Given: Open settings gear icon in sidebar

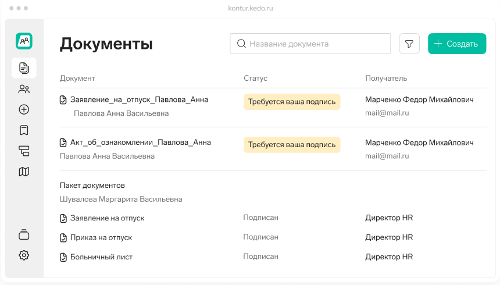Looking at the screenshot, I should (x=24, y=255).
